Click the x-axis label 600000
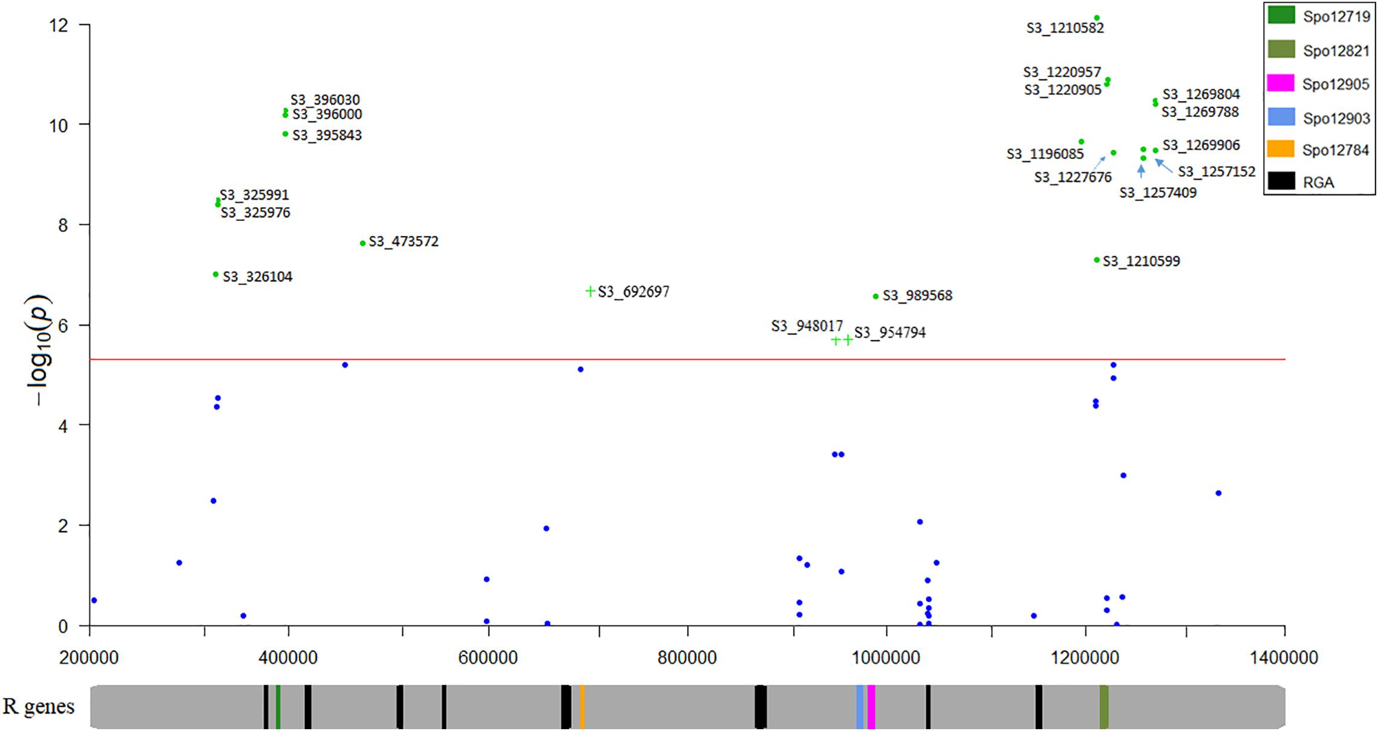The image size is (1378, 731). click(x=487, y=657)
